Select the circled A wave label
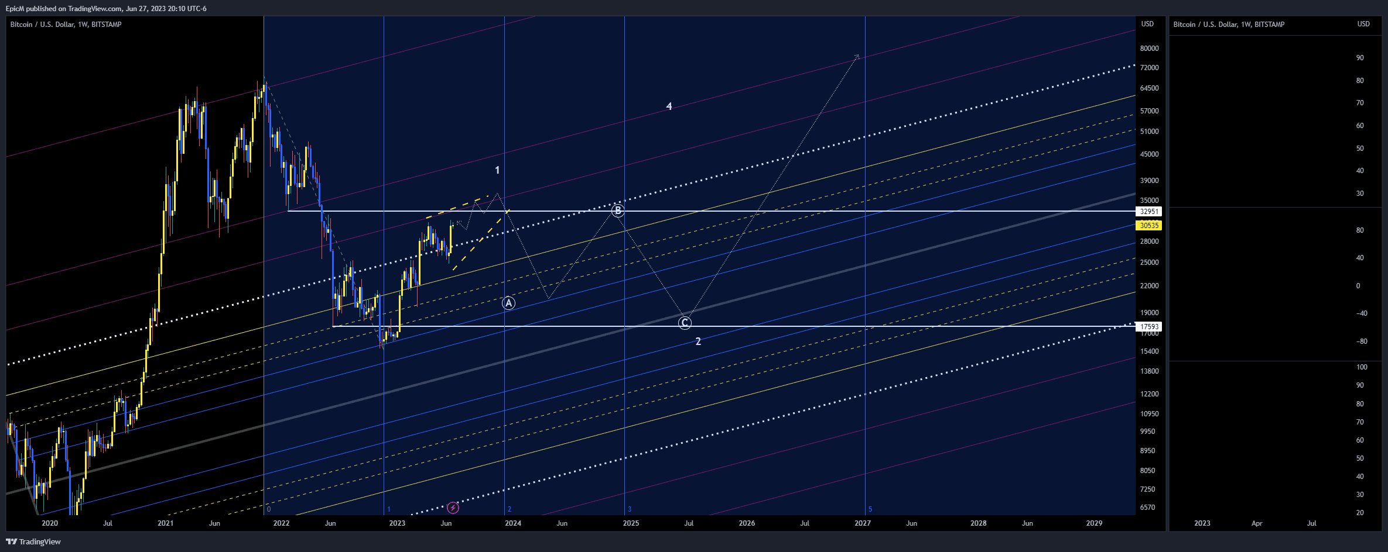The image size is (1388, 552). (509, 303)
